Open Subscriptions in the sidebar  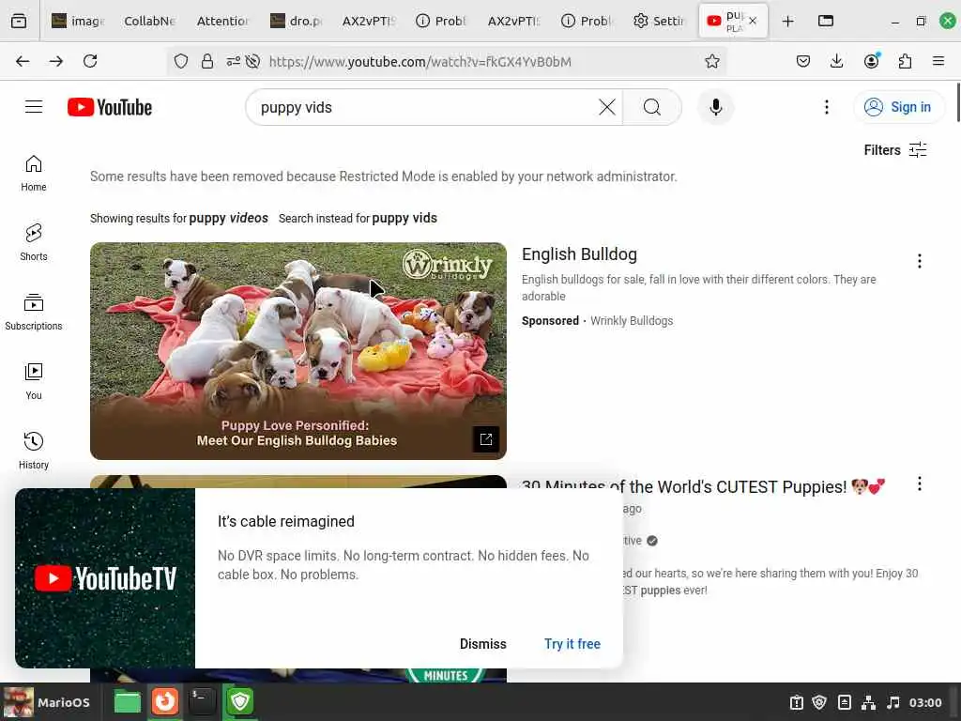coord(34,312)
